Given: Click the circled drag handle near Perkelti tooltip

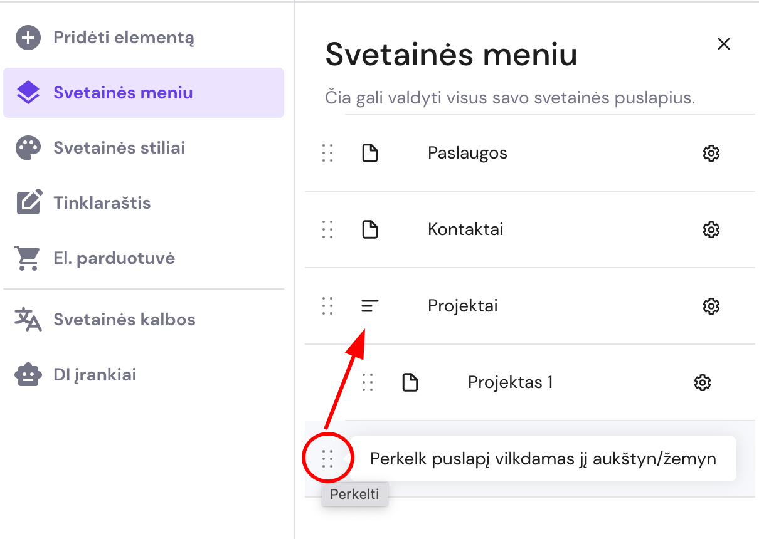Looking at the screenshot, I should coord(327,458).
